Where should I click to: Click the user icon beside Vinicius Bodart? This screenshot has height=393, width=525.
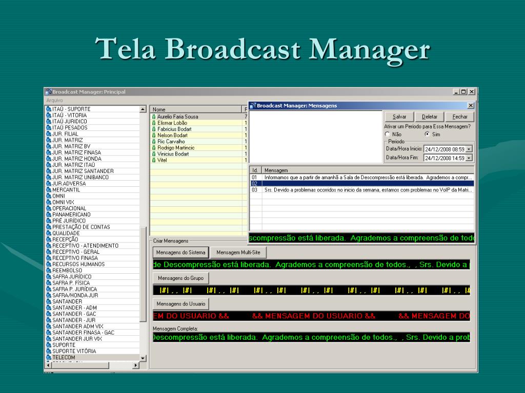click(x=154, y=154)
